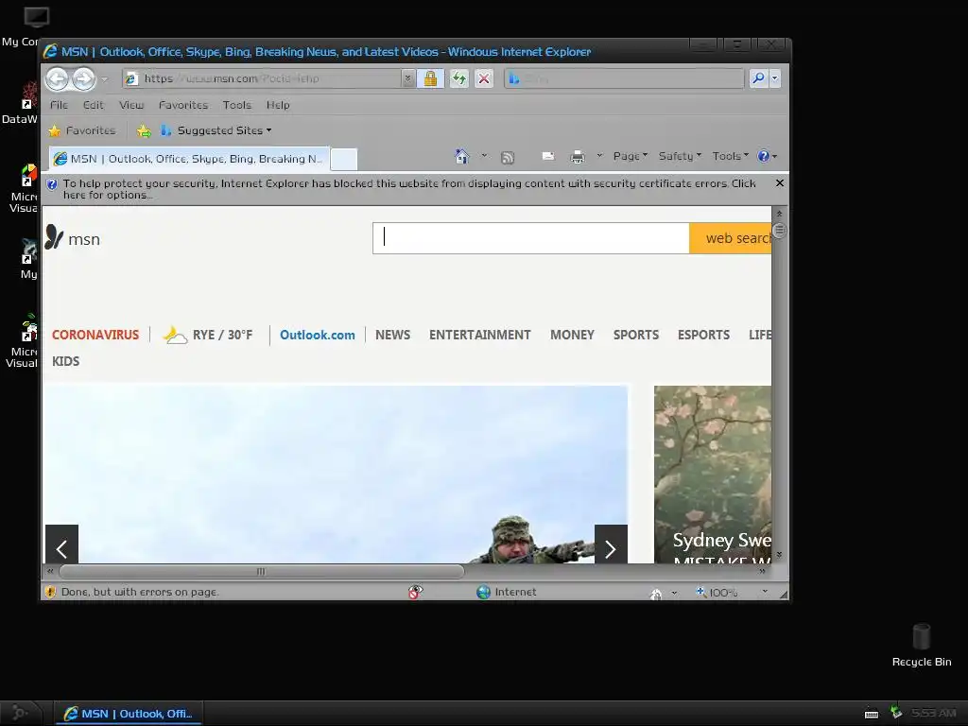Image resolution: width=968 pixels, height=726 pixels.
Task: Open the search provider dropdown arrow
Action: click(775, 78)
